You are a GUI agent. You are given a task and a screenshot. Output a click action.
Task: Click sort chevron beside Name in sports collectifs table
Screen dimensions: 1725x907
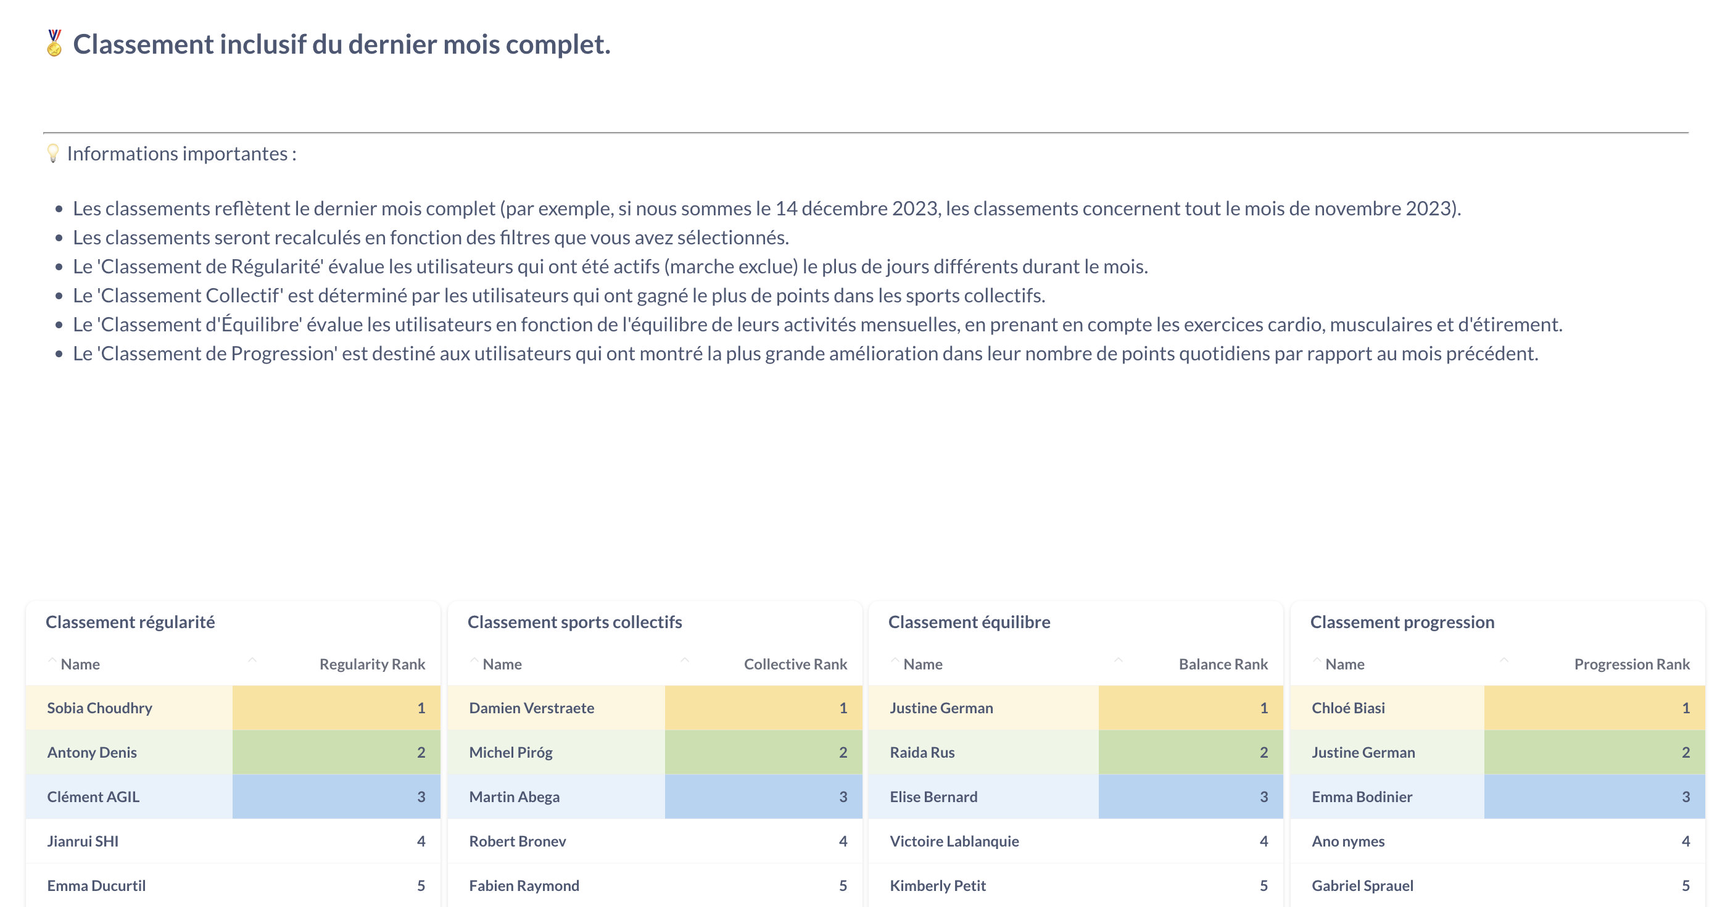coord(474,662)
